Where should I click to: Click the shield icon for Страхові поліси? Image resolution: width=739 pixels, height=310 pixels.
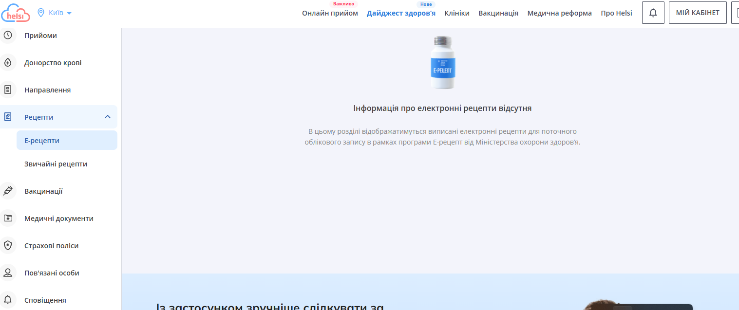click(7, 245)
